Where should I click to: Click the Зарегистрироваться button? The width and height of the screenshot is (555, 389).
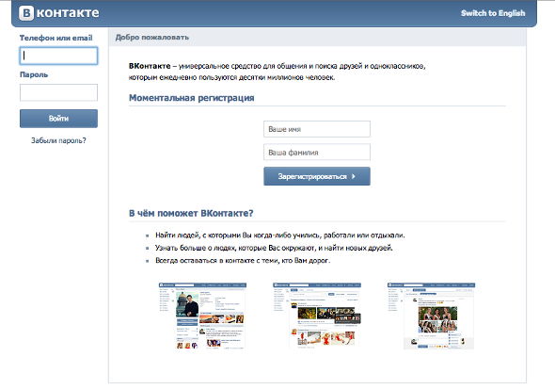[317, 176]
